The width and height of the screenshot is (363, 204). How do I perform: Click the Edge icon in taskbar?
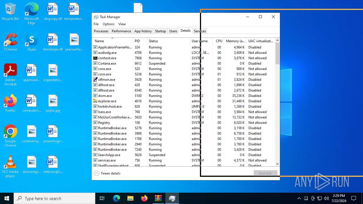click(x=117, y=198)
